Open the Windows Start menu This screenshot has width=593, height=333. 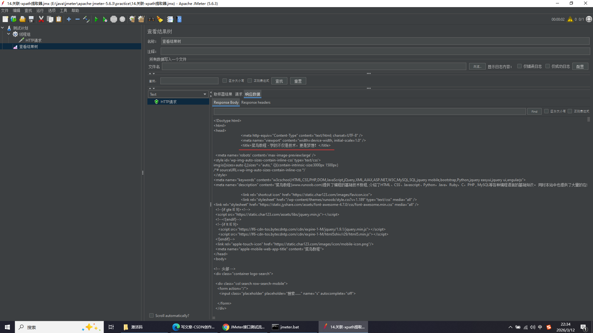point(7,327)
